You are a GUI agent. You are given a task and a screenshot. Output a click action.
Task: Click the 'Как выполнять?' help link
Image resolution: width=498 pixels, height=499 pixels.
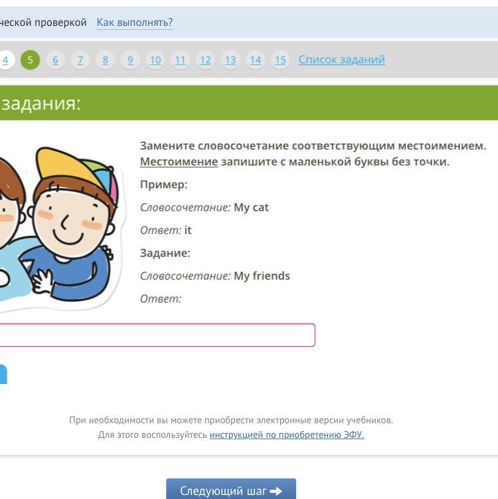(135, 23)
